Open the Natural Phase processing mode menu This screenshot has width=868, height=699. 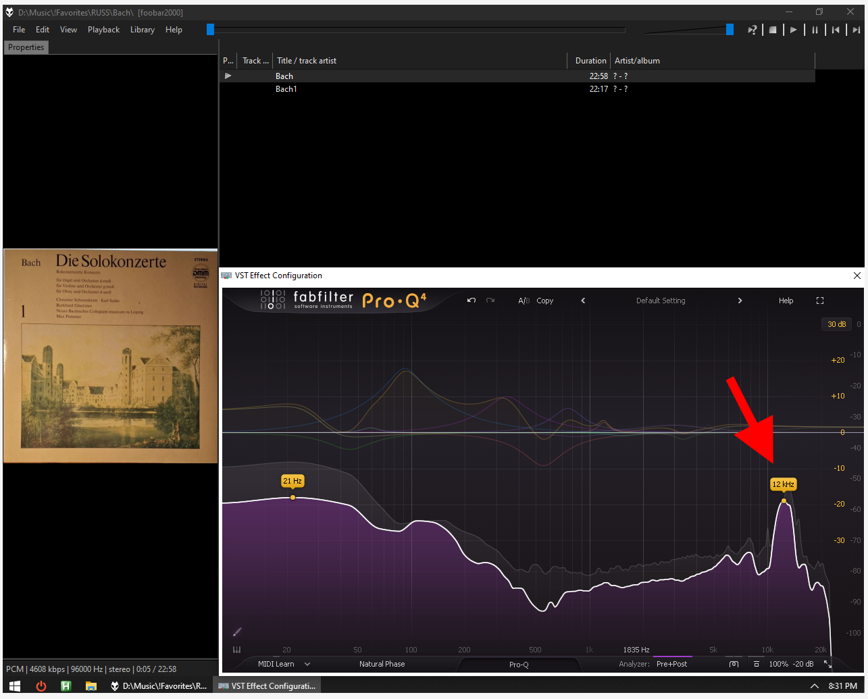click(382, 664)
